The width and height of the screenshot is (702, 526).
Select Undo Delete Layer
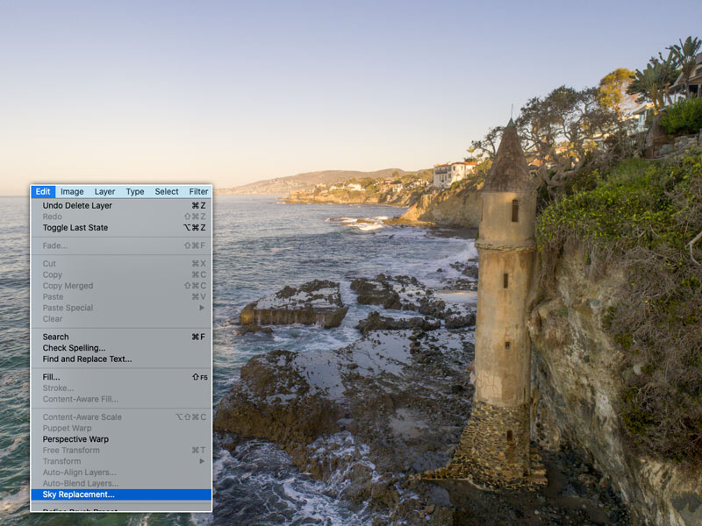(x=77, y=206)
